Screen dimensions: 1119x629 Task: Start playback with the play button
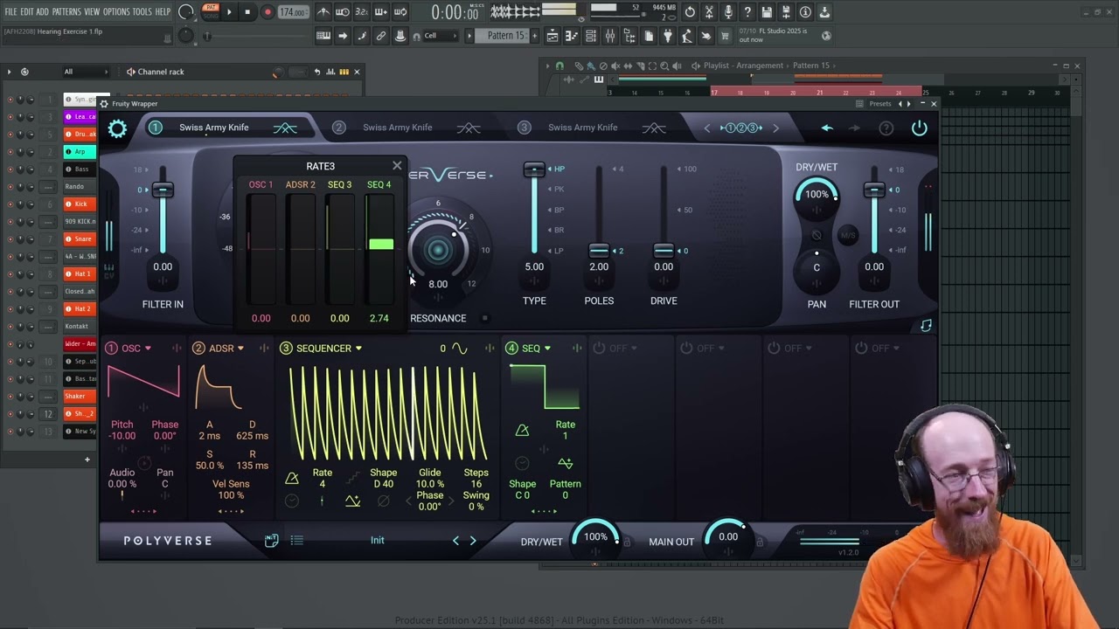[229, 12]
